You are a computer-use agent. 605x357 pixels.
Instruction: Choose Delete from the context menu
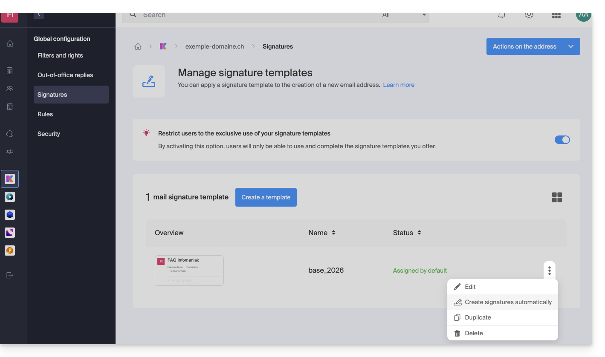click(x=474, y=333)
